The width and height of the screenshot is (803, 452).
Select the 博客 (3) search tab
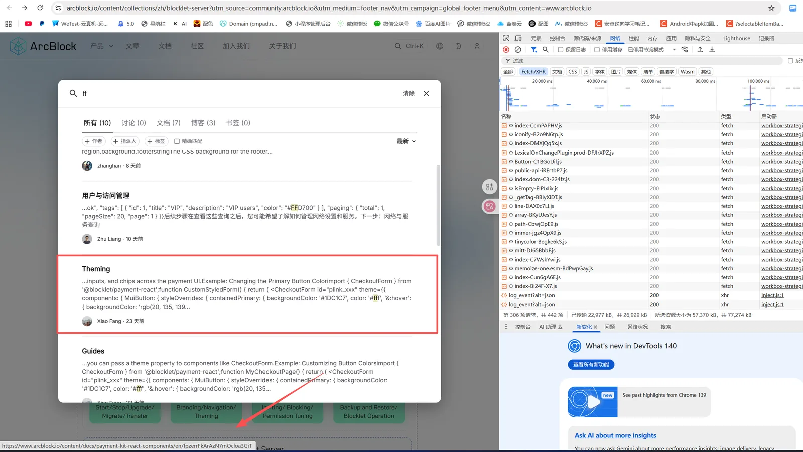(x=203, y=123)
